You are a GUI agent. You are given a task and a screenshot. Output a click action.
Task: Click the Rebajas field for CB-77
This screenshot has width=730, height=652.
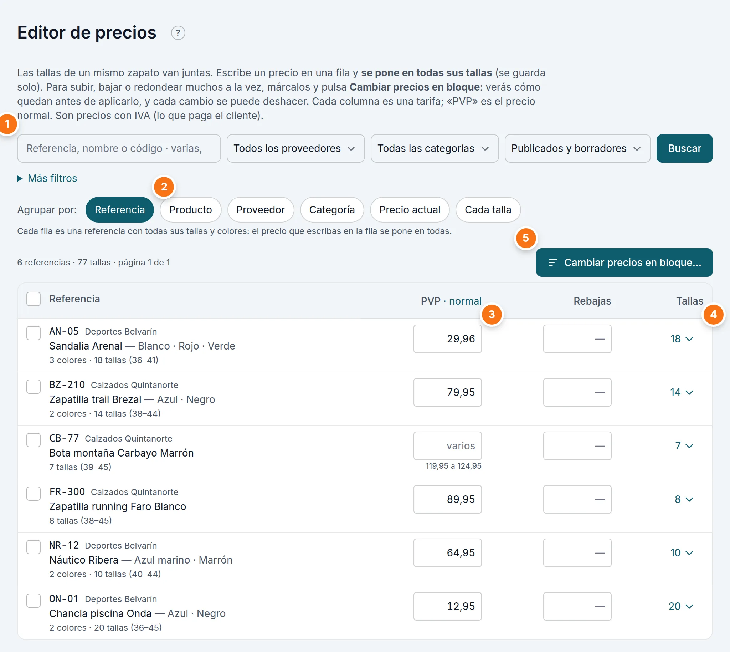577,445
